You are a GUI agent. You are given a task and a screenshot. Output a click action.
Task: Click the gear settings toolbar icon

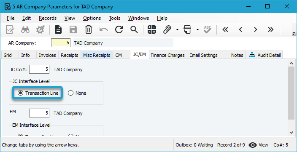coord(40,29)
